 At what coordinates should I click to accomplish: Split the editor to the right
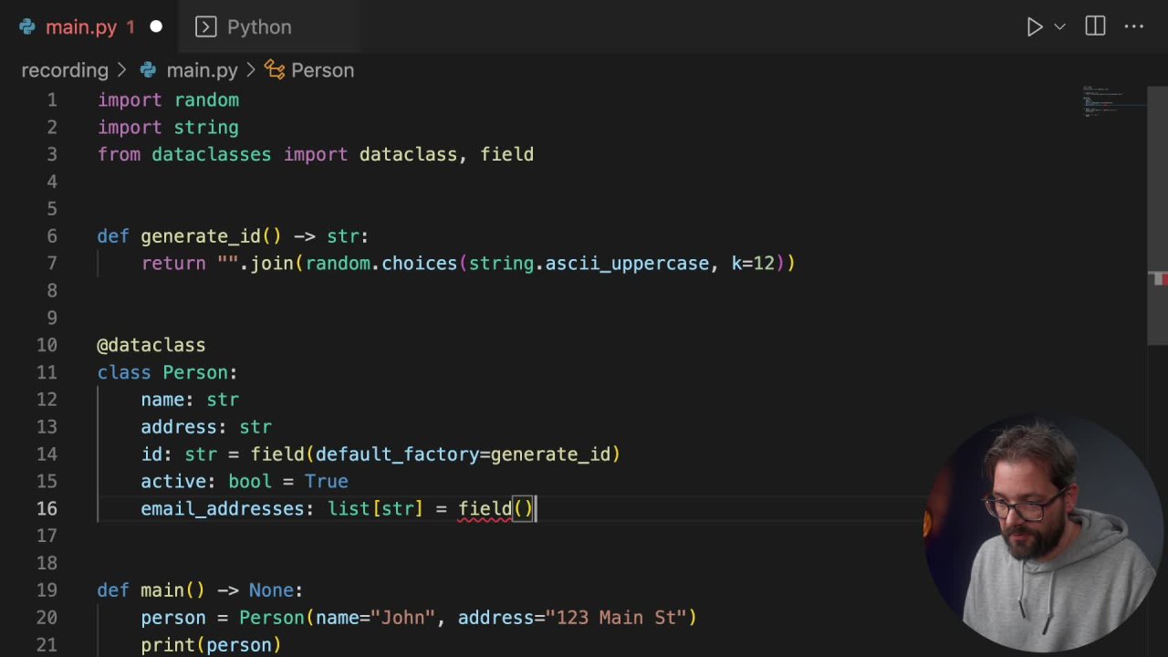(x=1095, y=27)
